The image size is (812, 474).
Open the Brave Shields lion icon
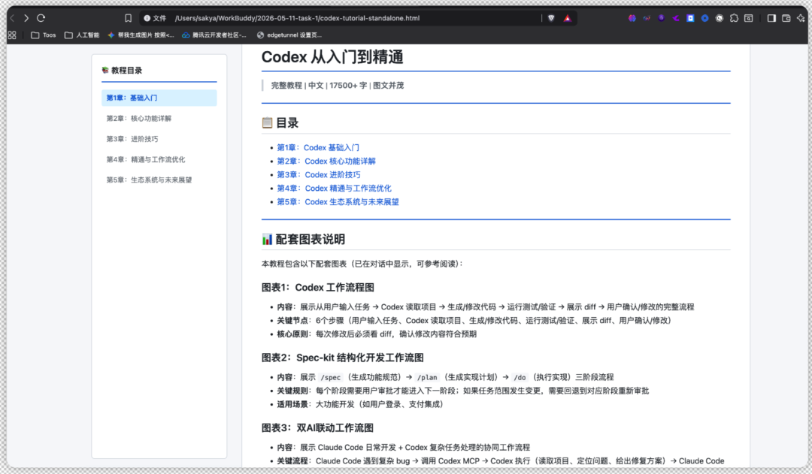[x=551, y=18]
